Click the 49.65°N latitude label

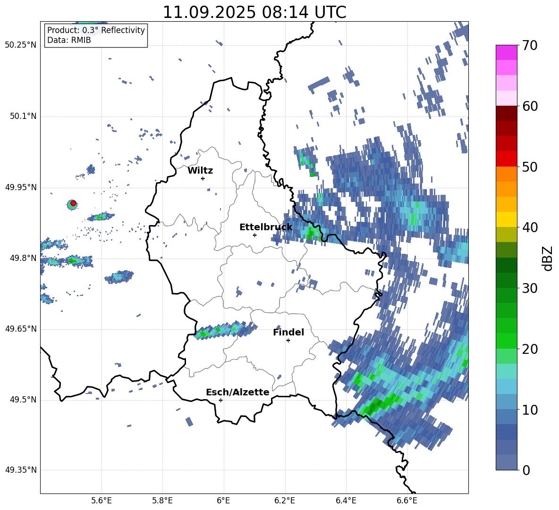tap(21, 328)
